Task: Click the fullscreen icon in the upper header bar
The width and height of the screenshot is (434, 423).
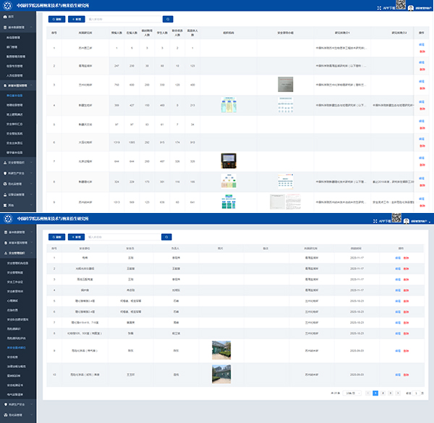Action: click(x=378, y=8)
